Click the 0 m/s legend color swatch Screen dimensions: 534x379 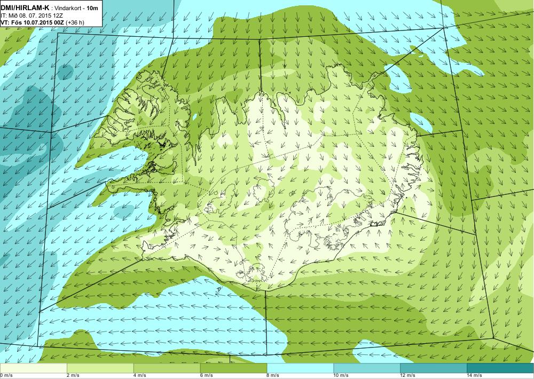tap(33, 368)
